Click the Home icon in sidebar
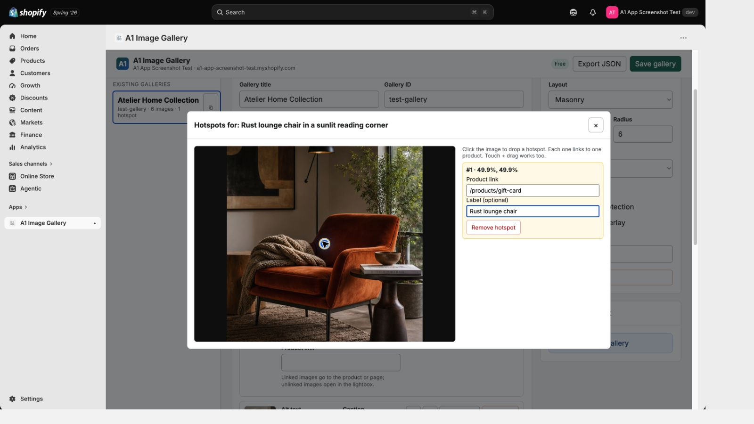The height and width of the screenshot is (424, 754). pyautogui.click(x=12, y=36)
